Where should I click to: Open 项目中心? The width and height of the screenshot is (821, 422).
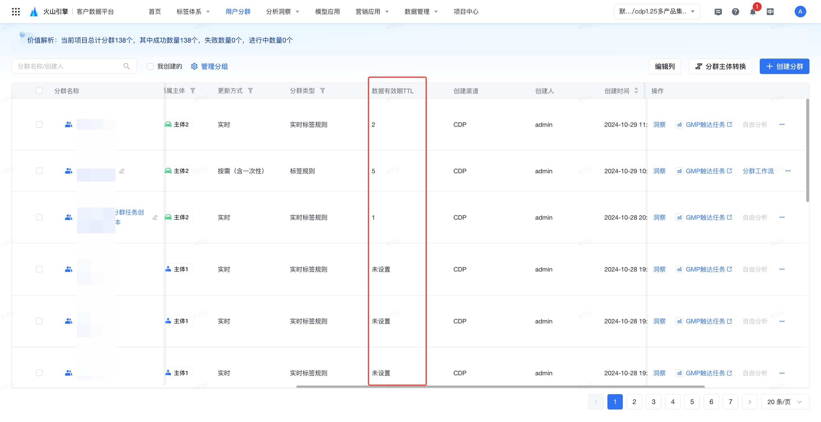click(466, 12)
